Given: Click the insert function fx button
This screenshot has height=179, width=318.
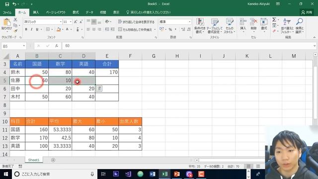Looking at the screenshot, I should [x=57, y=46].
